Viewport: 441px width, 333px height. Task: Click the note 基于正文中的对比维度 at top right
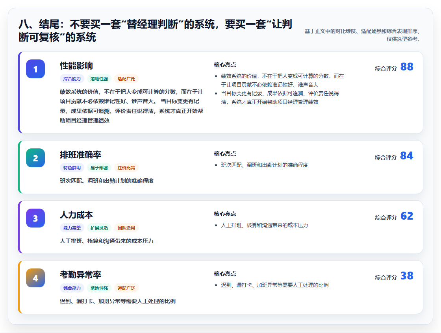click(362, 35)
